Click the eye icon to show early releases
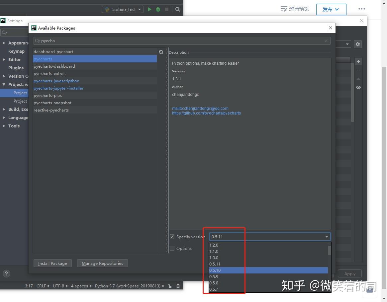387x302 pixels. coord(358,87)
